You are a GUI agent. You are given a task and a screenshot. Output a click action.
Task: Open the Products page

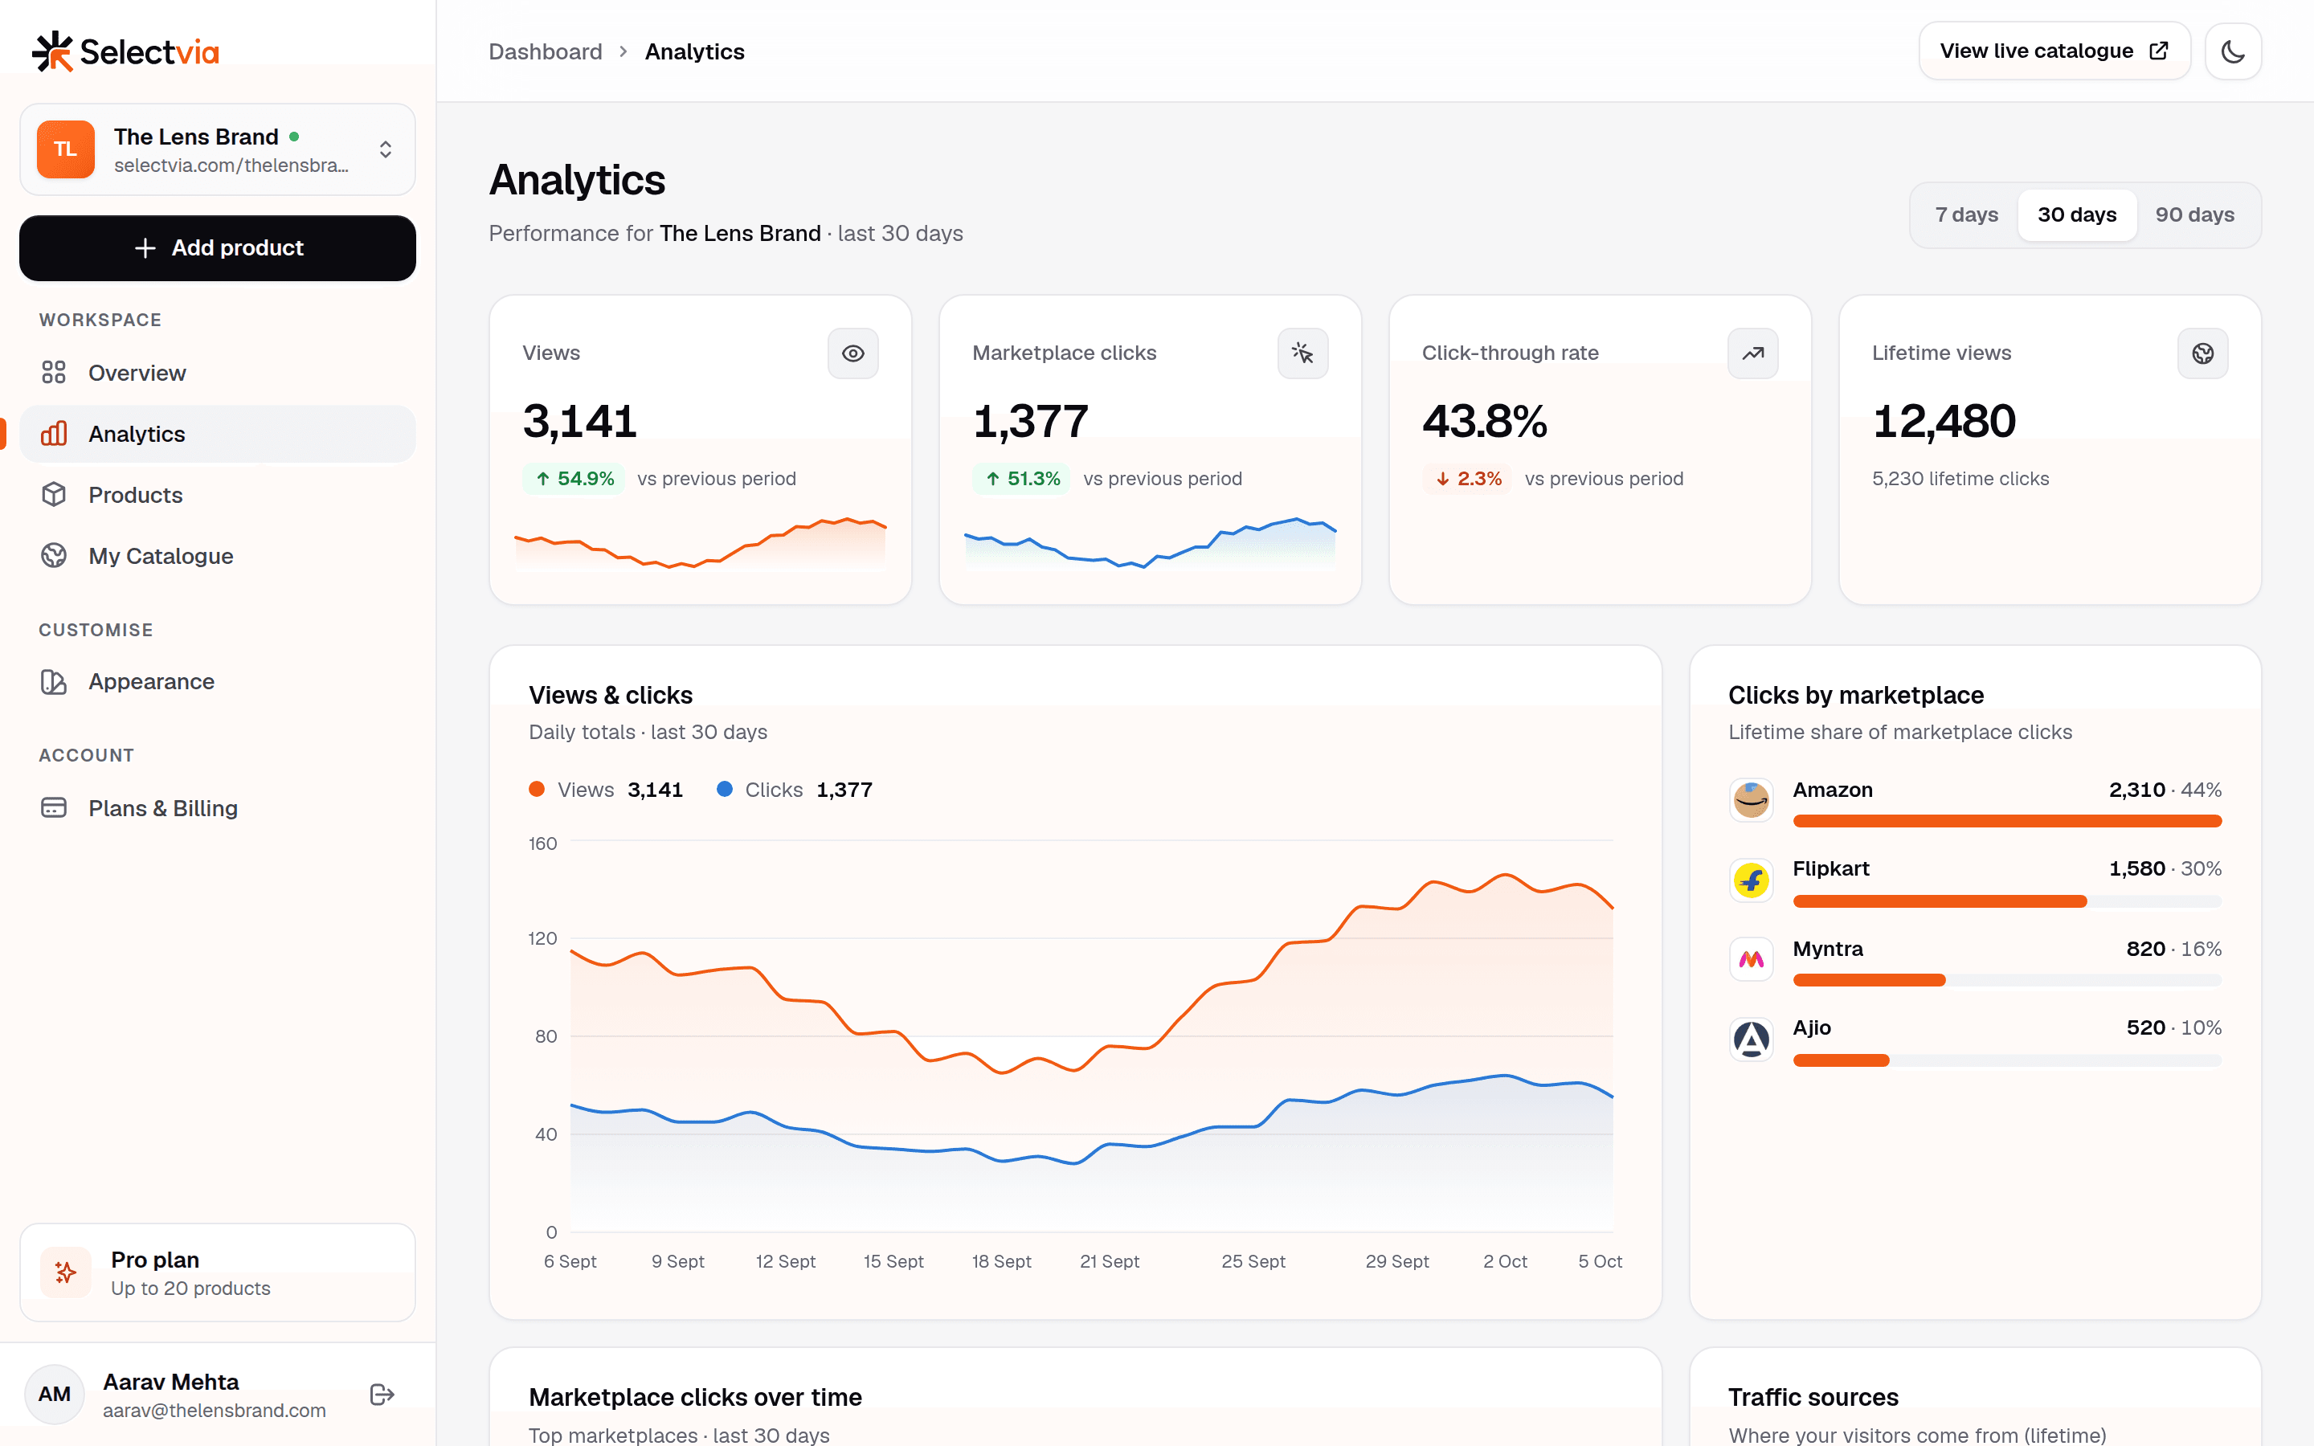[217, 496]
